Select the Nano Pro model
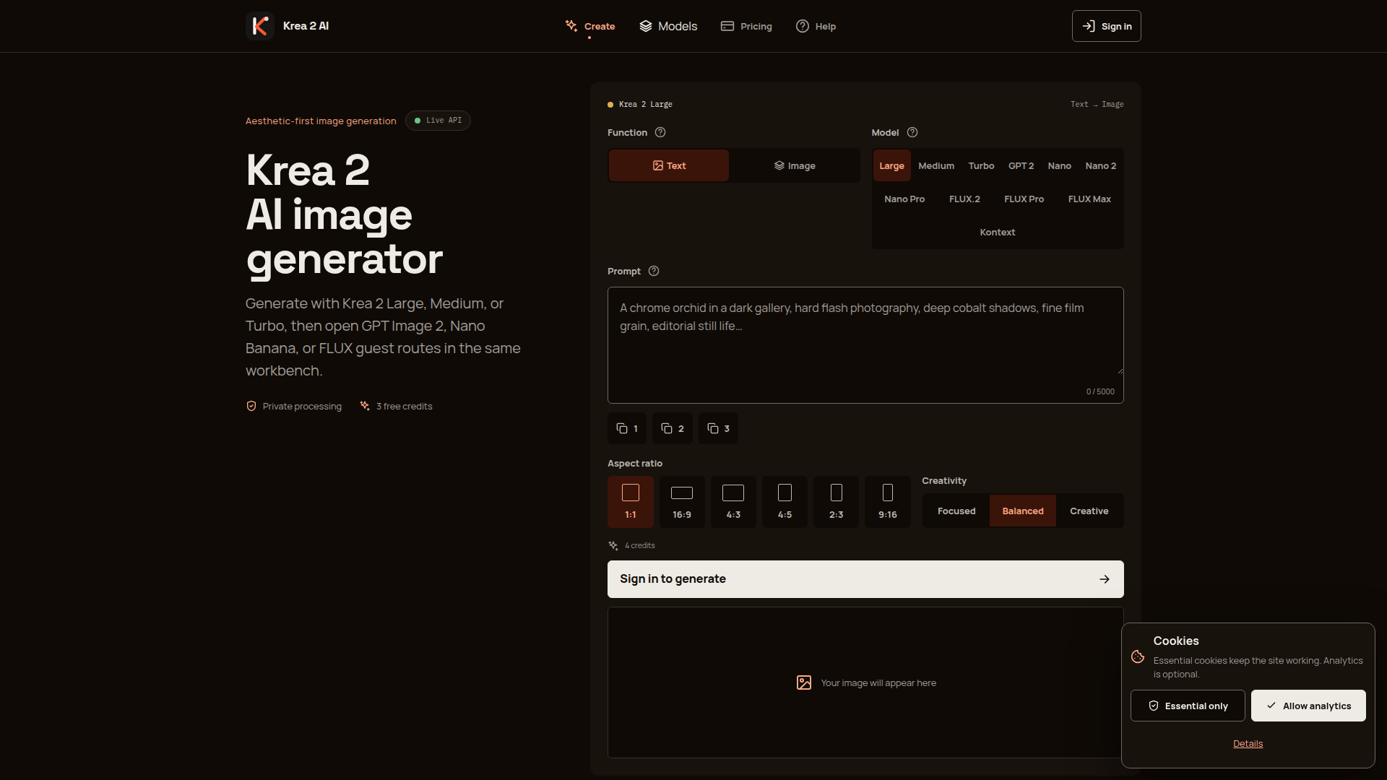 [904, 199]
